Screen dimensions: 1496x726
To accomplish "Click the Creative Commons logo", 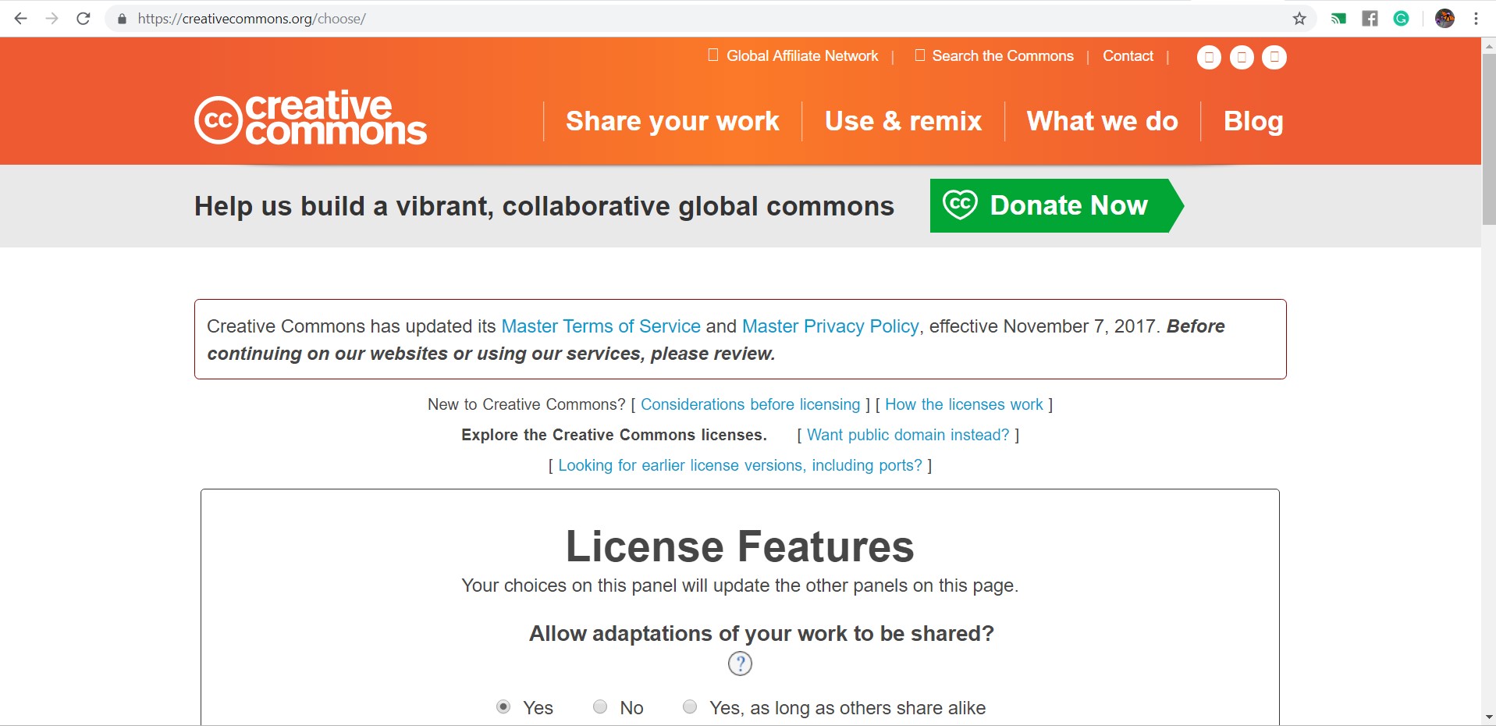I will [311, 119].
